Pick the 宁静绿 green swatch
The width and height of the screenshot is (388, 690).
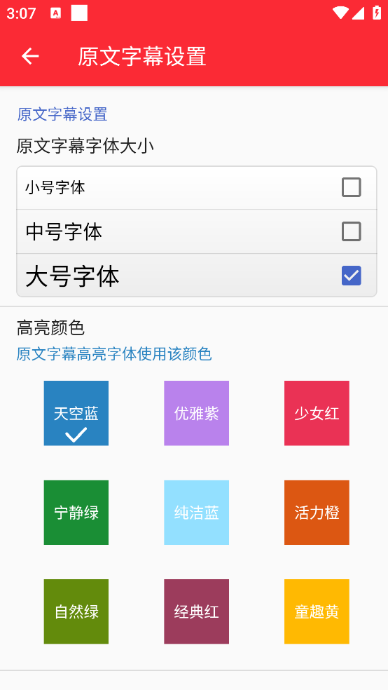76,513
